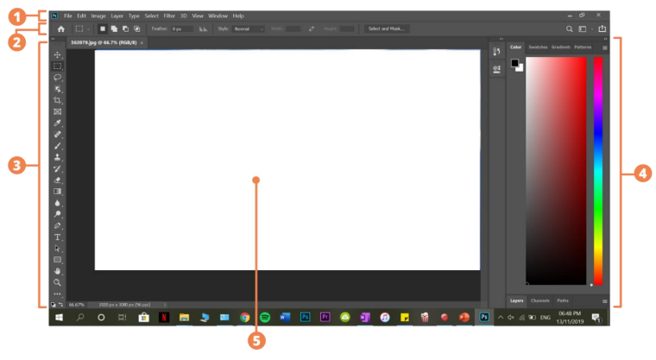
Task: Open the Filter menu
Action: click(x=169, y=16)
